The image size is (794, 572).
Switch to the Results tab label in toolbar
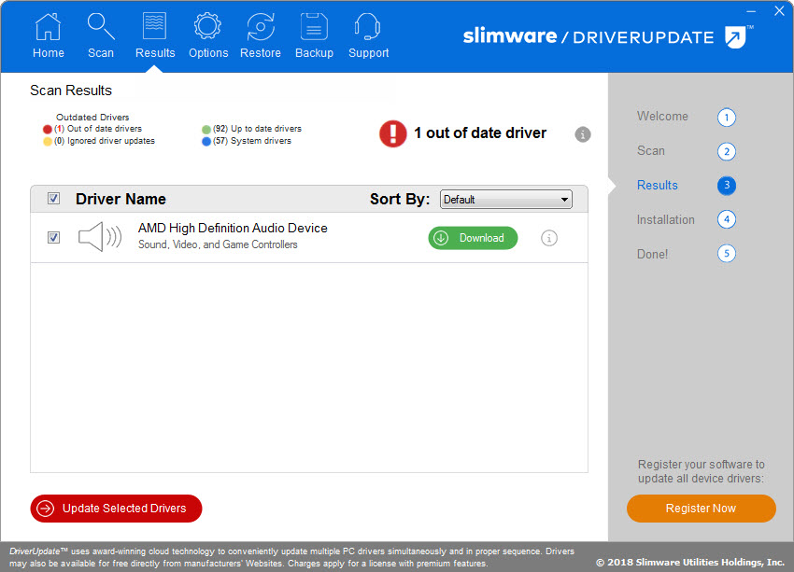155,53
